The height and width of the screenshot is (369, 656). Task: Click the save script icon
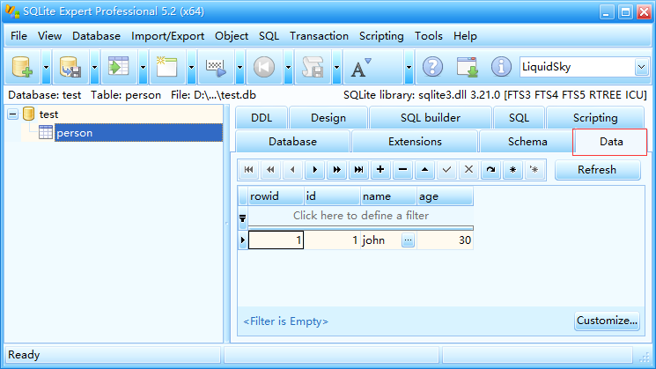313,67
